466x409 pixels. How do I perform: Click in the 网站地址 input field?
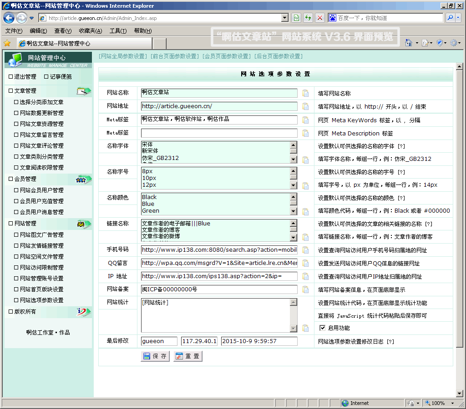point(218,106)
